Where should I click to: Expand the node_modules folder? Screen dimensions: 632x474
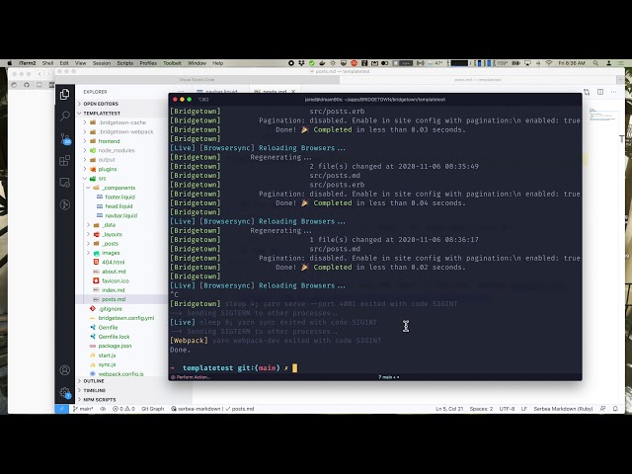[117, 150]
